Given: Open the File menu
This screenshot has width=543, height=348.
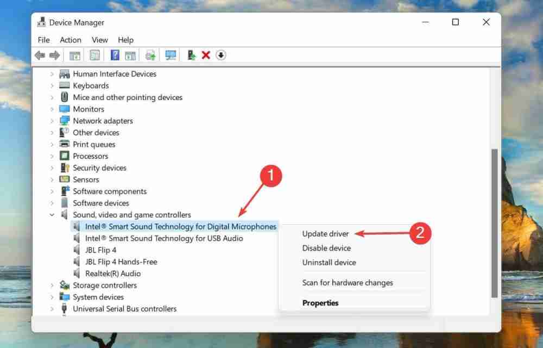Looking at the screenshot, I should (43, 40).
